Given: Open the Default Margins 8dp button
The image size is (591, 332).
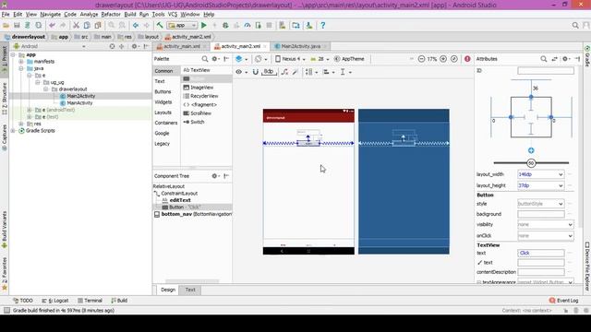Looking at the screenshot, I should (x=269, y=72).
